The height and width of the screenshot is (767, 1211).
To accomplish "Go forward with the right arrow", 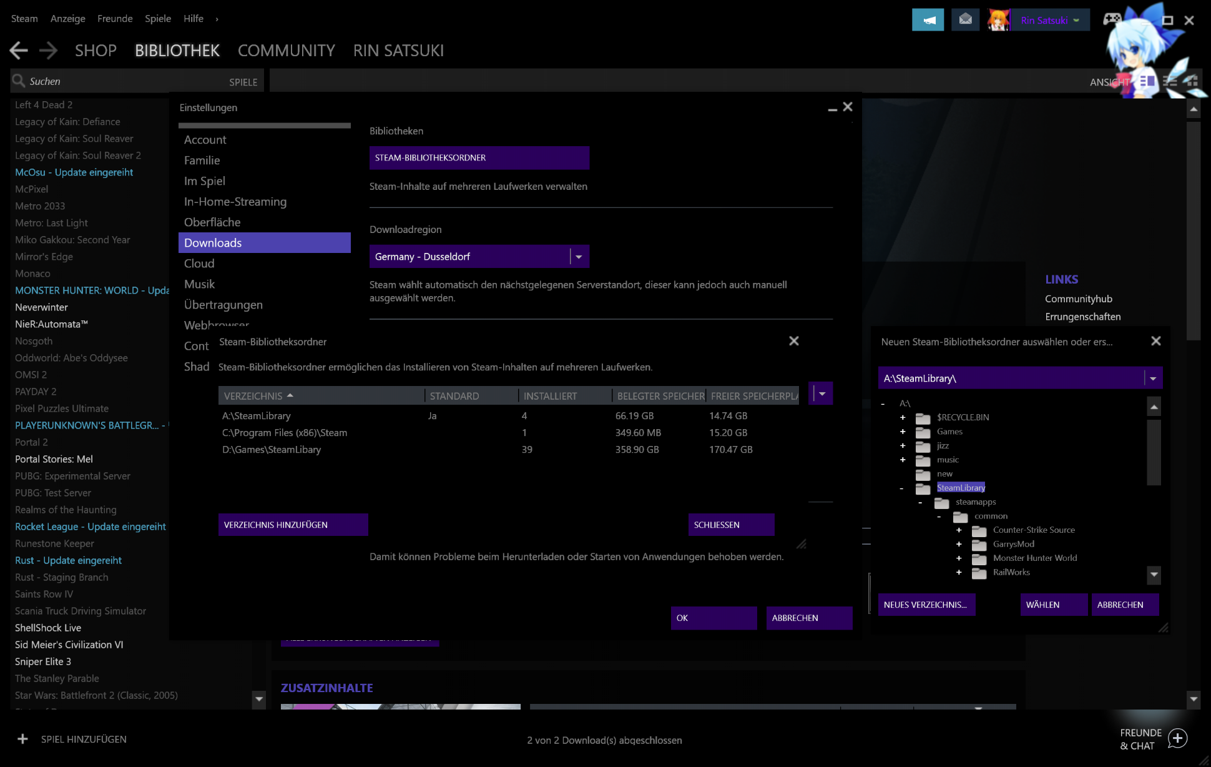I will coord(48,51).
